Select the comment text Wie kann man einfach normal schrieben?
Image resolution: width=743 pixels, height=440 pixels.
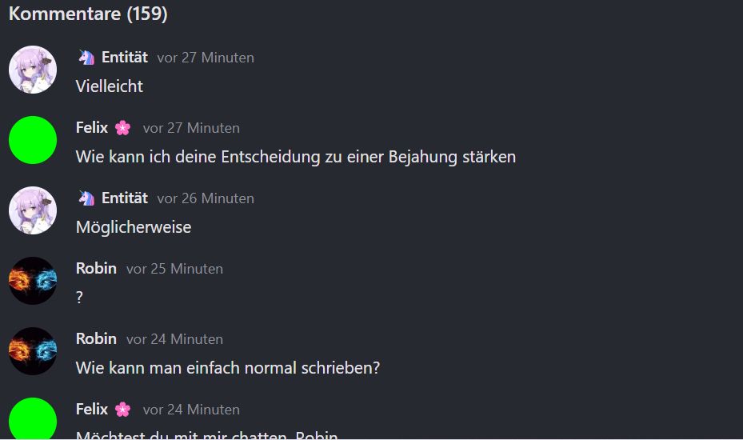coord(228,368)
